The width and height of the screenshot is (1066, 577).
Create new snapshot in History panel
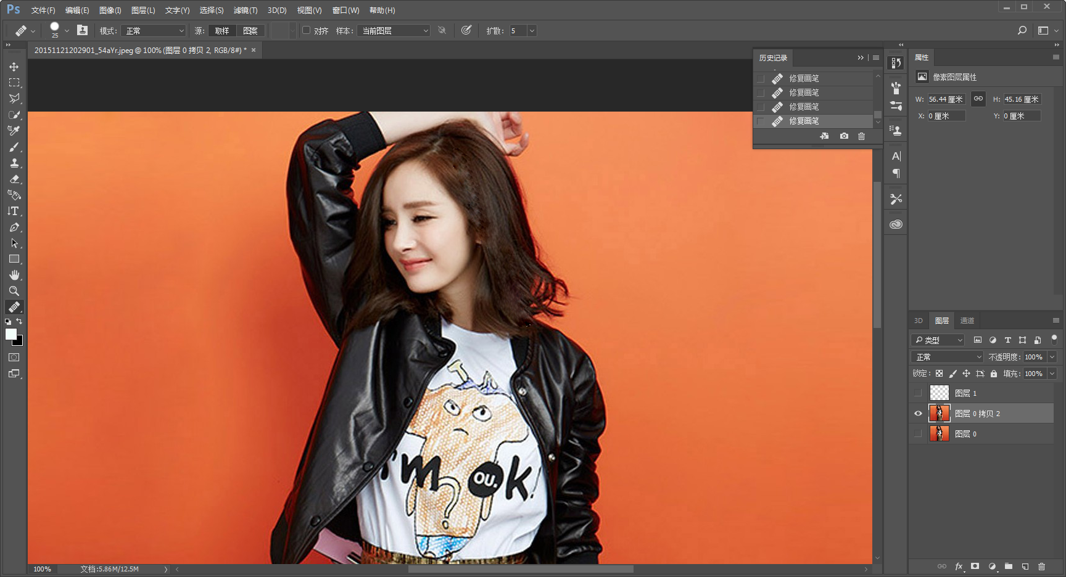pos(844,136)
